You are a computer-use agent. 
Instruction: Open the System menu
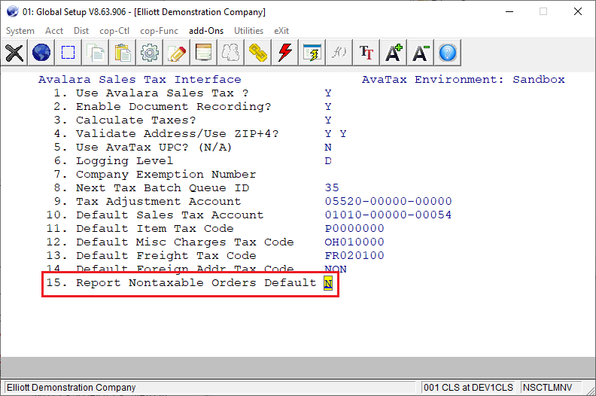pos(20,31)
